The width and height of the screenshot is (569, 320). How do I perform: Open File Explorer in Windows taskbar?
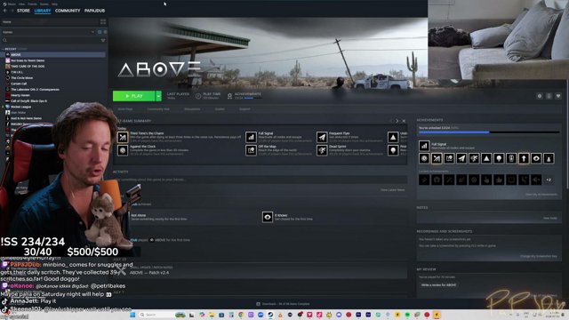(212, 315)
